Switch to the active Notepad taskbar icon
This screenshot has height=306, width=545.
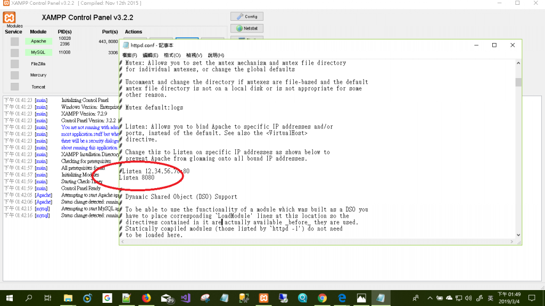(x=381, y=298)
